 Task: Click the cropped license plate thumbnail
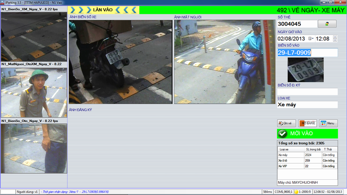coord(305,70)
